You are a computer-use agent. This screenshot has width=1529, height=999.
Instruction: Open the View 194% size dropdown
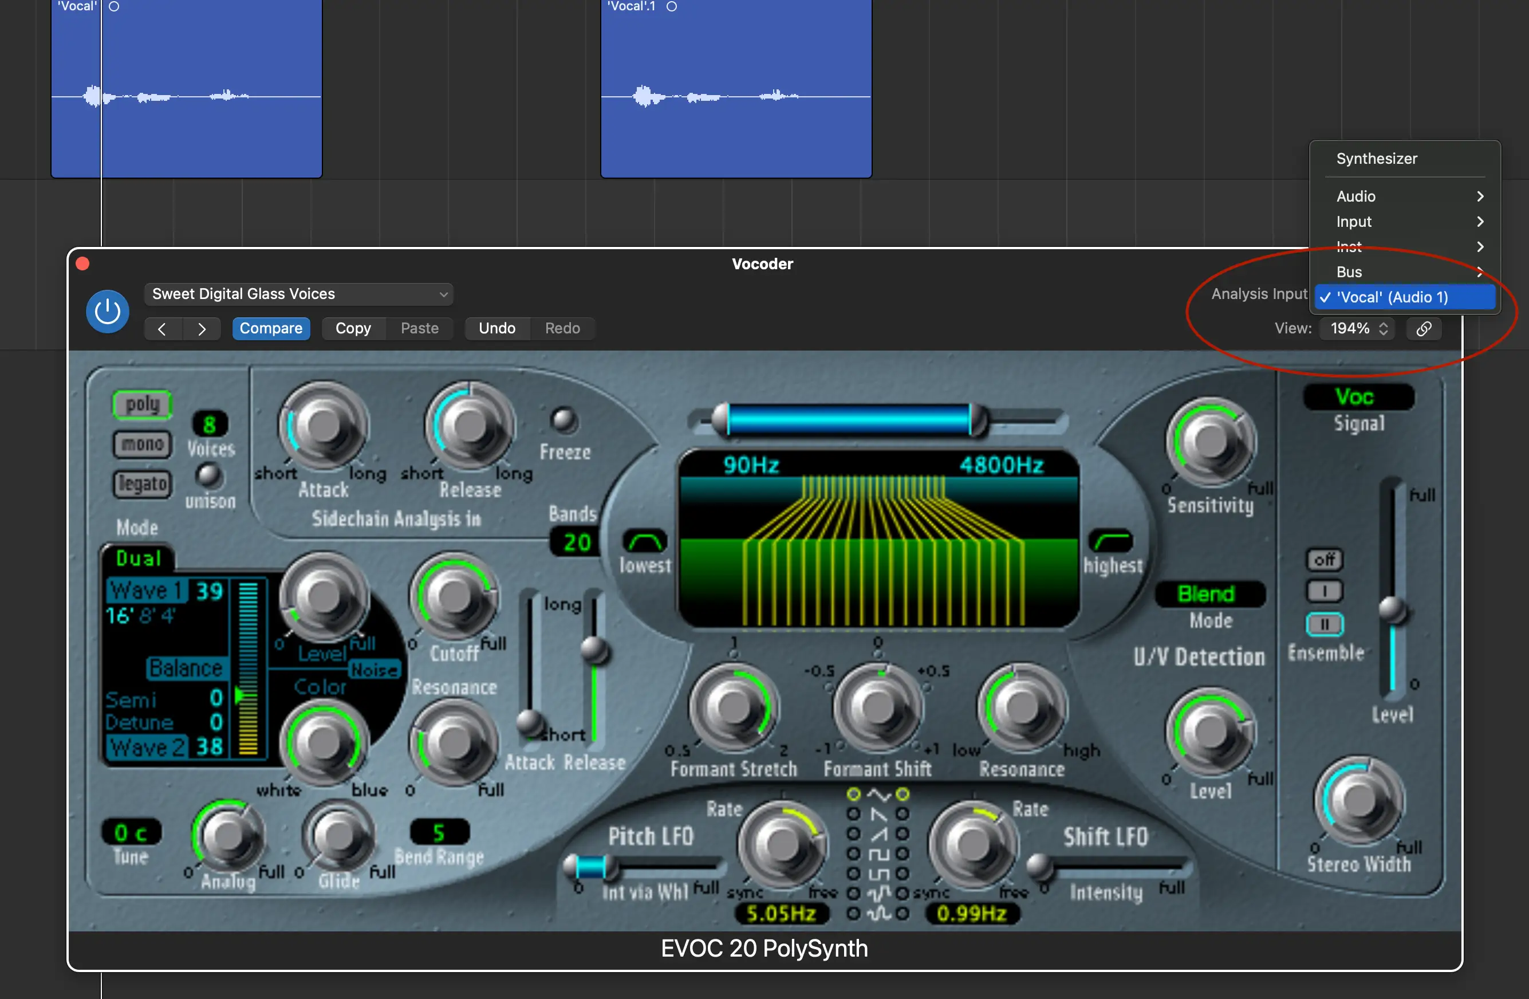point(1358,328)
